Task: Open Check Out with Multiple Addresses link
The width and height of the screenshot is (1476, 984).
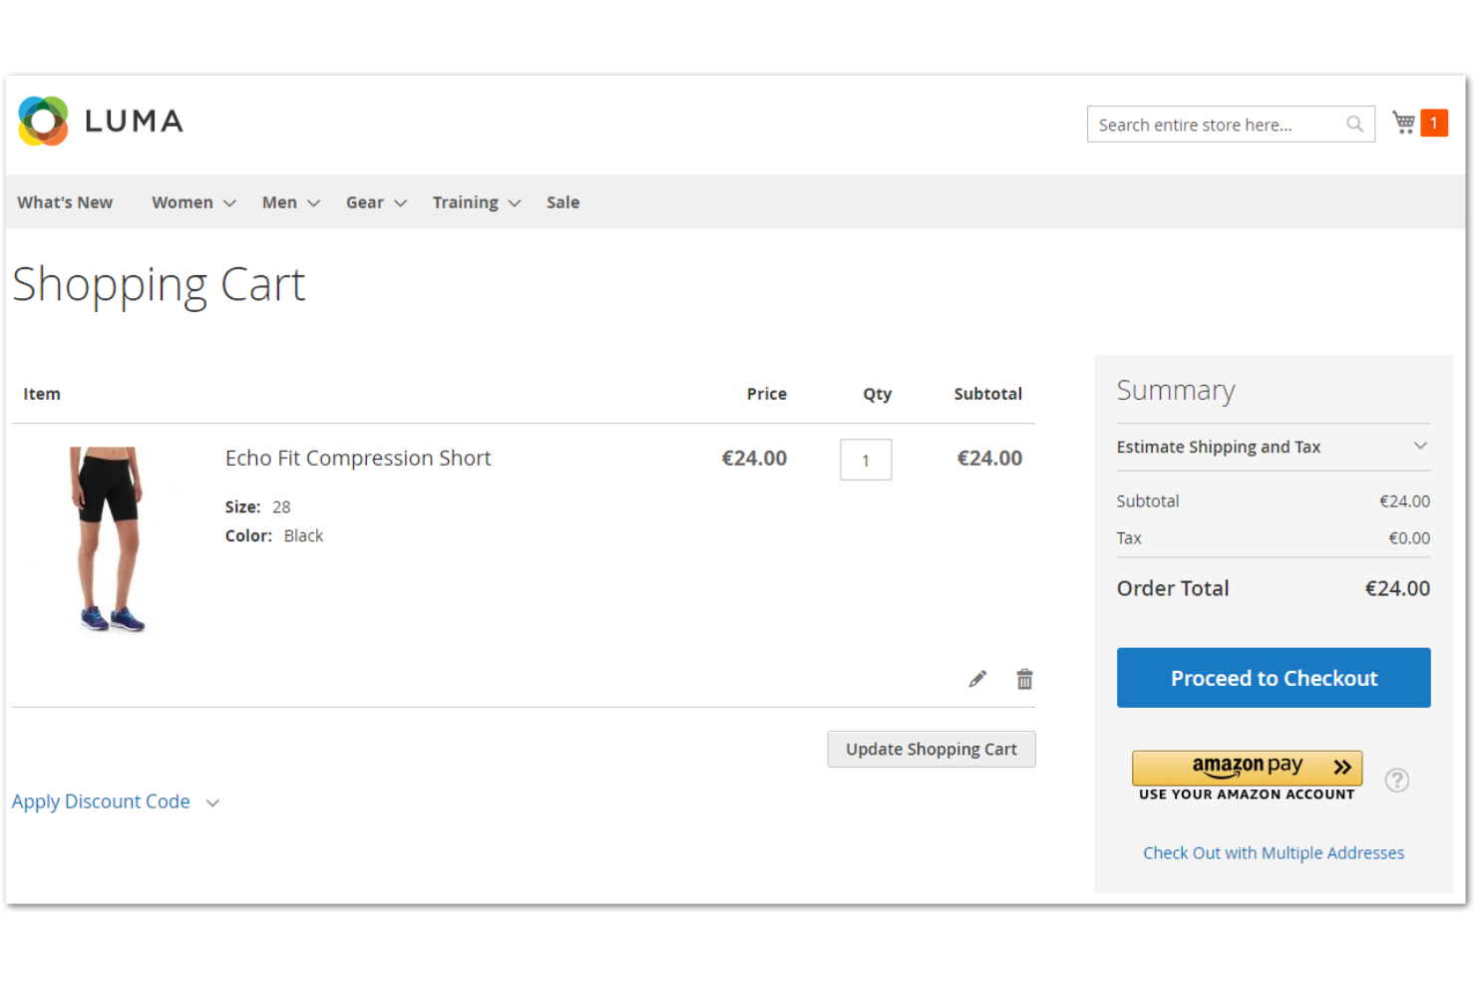Action: coord(1274,852)
